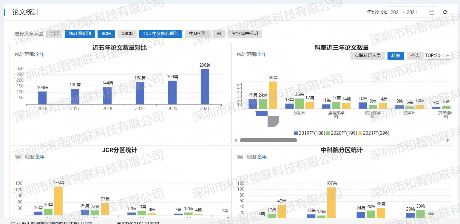Click the 2021 bar showing 296篇
Viewport: 460px width, 224px height.
click(205, 87)
